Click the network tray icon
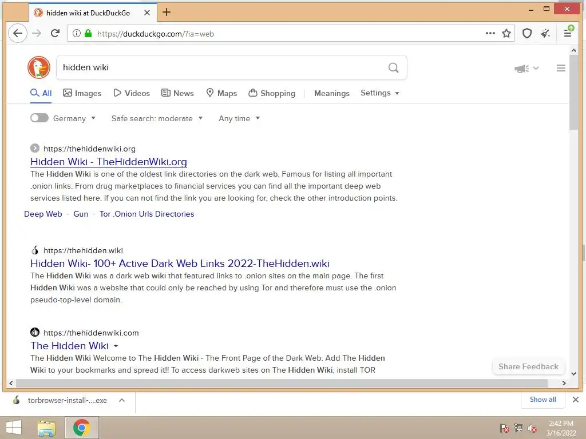This screenshot has width=586, height=439. click(518, 428)
